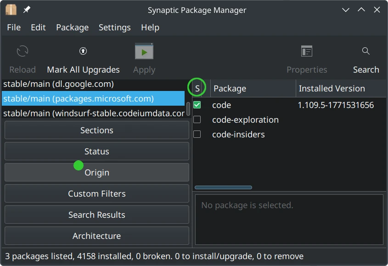Mark the code-insiders package checkbox

pyautogui.click(x=197, y=135)
